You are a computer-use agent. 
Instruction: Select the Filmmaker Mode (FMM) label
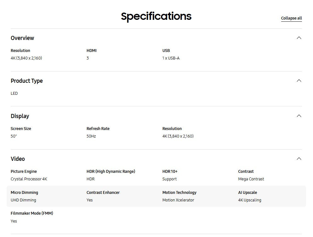pos(32,213)
